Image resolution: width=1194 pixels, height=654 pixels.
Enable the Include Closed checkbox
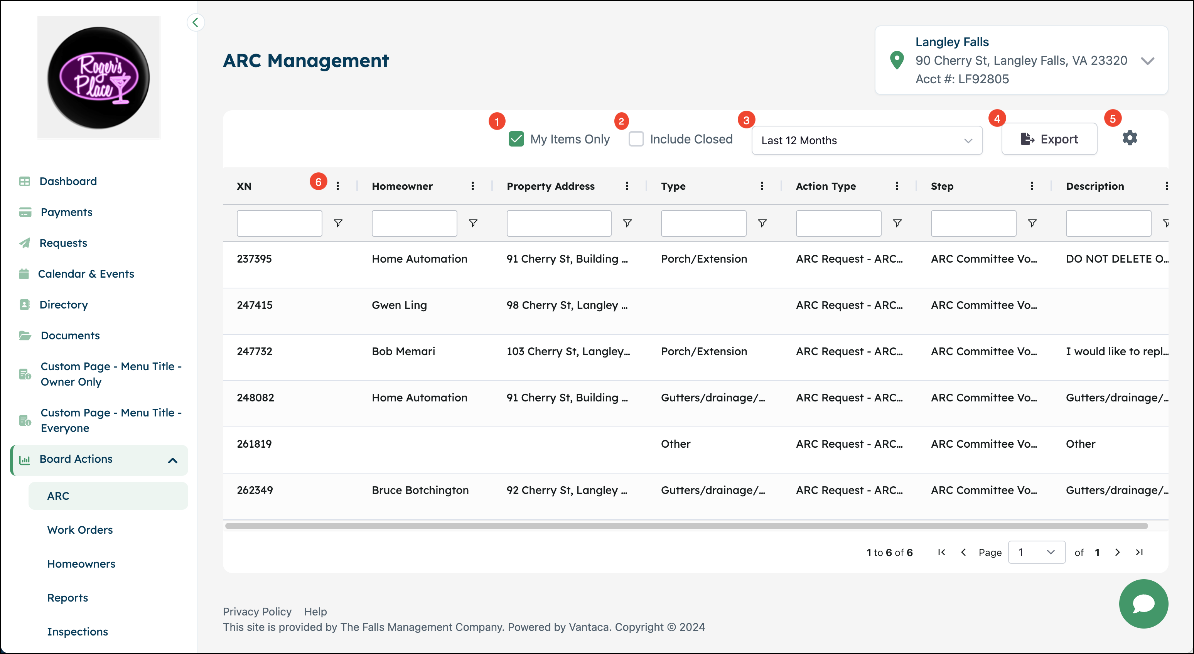(636, 139)
